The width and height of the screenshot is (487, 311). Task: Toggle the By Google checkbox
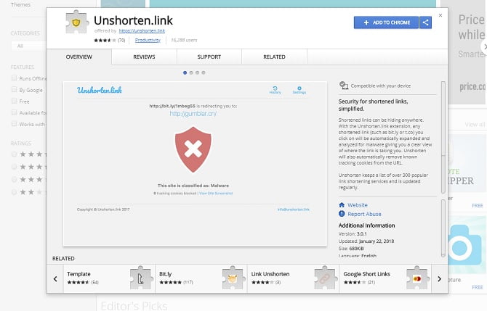click(x=14, y=89)
